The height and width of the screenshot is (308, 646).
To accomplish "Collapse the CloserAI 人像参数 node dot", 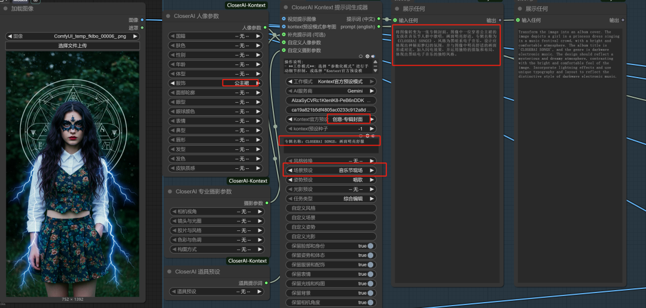I will tap(168, 16).
